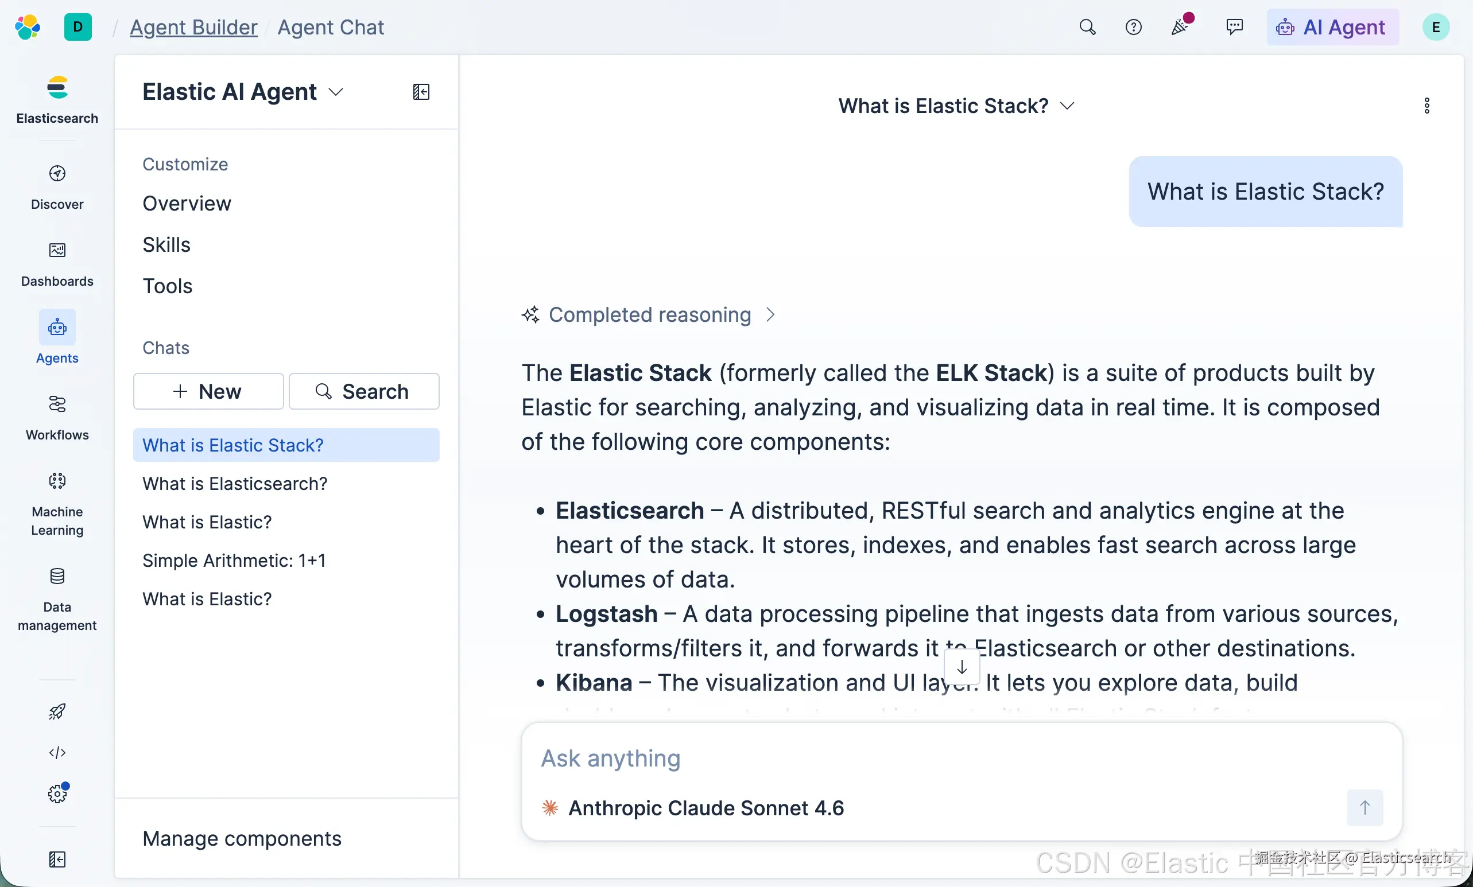Open the Overview menu item
The image size is (1473, 887).
pos(187,203)
